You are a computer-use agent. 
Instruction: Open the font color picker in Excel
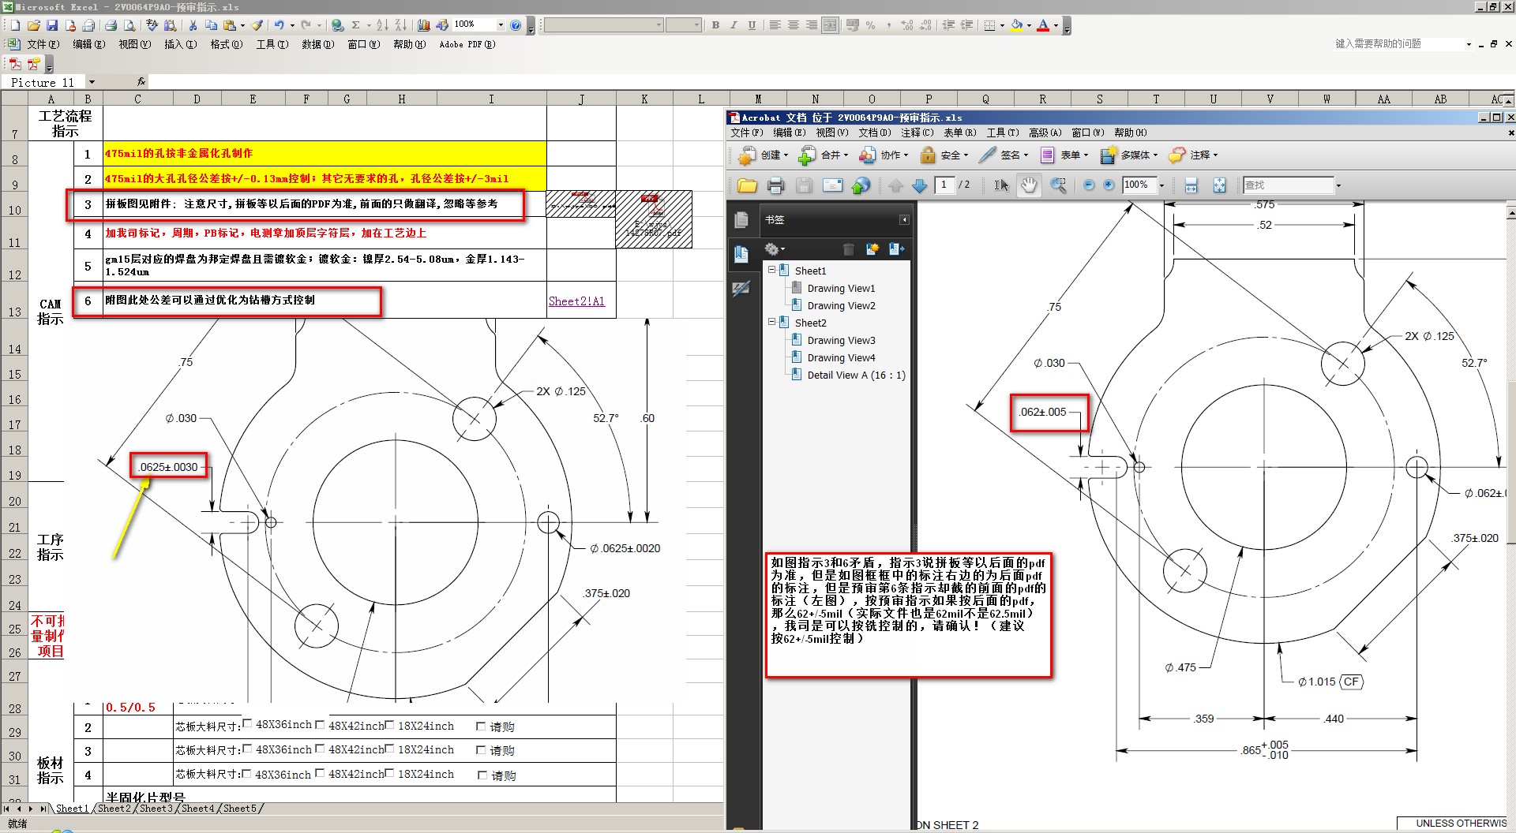coord(1056,25)
